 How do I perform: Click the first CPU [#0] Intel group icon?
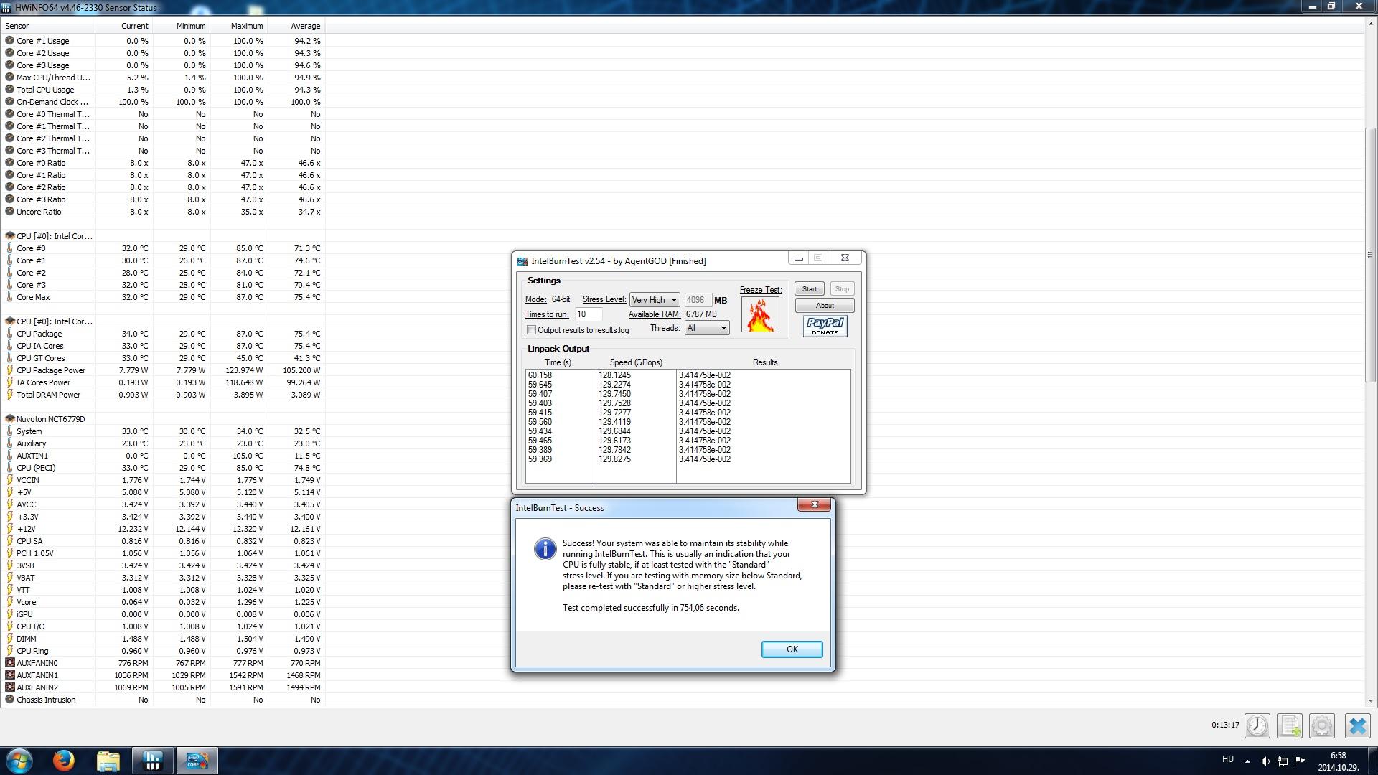(10, 236)
